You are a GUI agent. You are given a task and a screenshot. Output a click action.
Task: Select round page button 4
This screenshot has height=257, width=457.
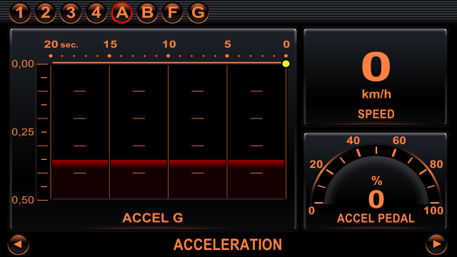(x=96, y=13)
